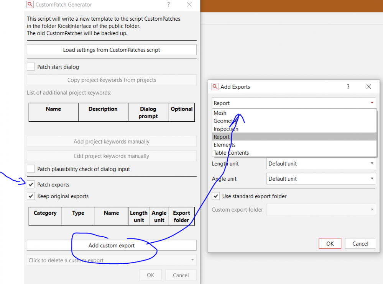Click the help question mark in CustomPatch Generator

point(169,5)
